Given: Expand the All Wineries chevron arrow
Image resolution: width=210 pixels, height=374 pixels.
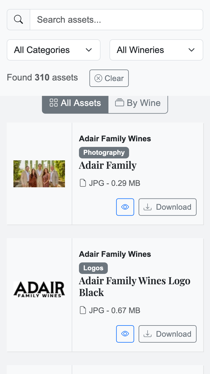Looking at the screenshot, I should (x=191, y=50).
